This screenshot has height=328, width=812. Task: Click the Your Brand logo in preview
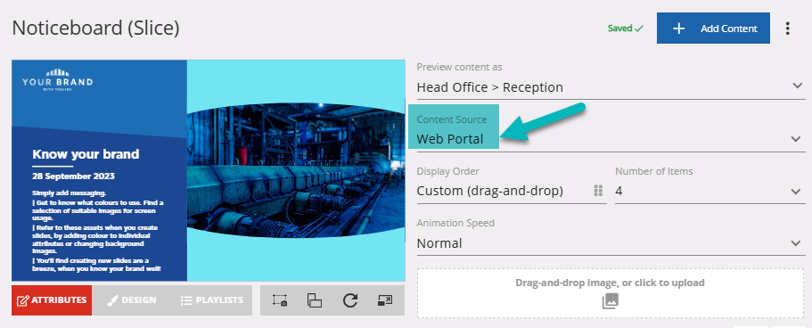(57, 80)
